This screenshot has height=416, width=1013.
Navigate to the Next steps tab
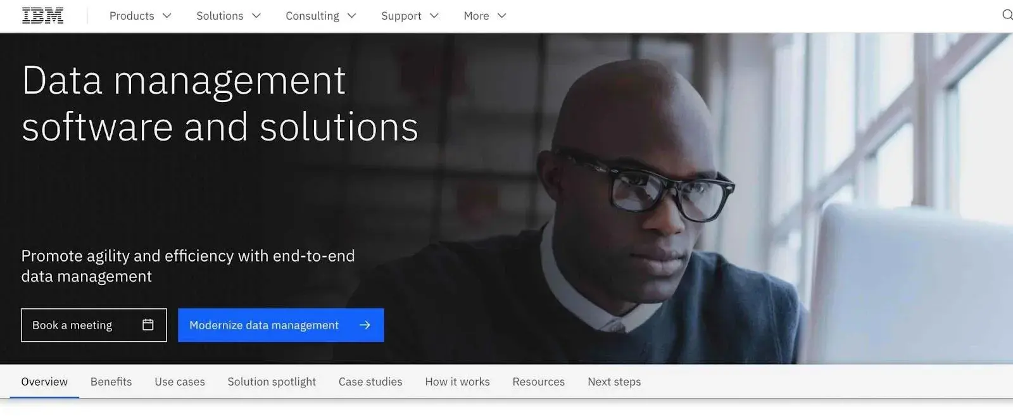[x=614, y=382]
